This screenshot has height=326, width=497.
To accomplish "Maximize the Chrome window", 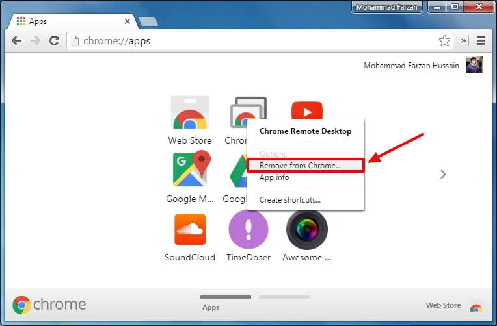I will coord(455,6).
